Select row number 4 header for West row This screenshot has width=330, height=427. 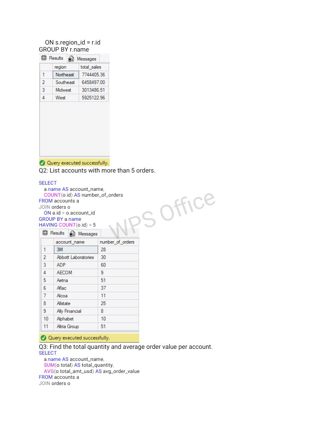tap(46, 98)
